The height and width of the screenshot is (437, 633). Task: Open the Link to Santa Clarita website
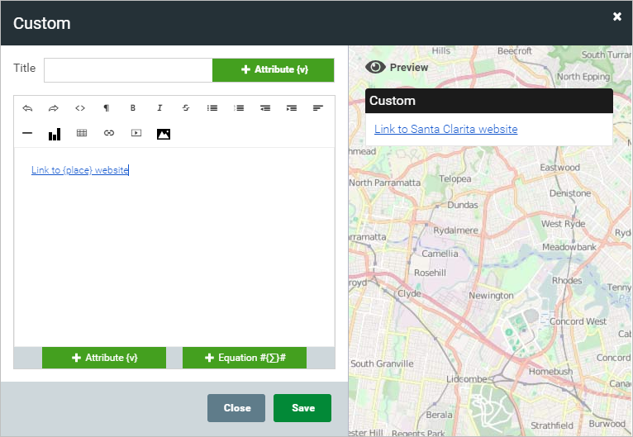click(x=445, y=130)
